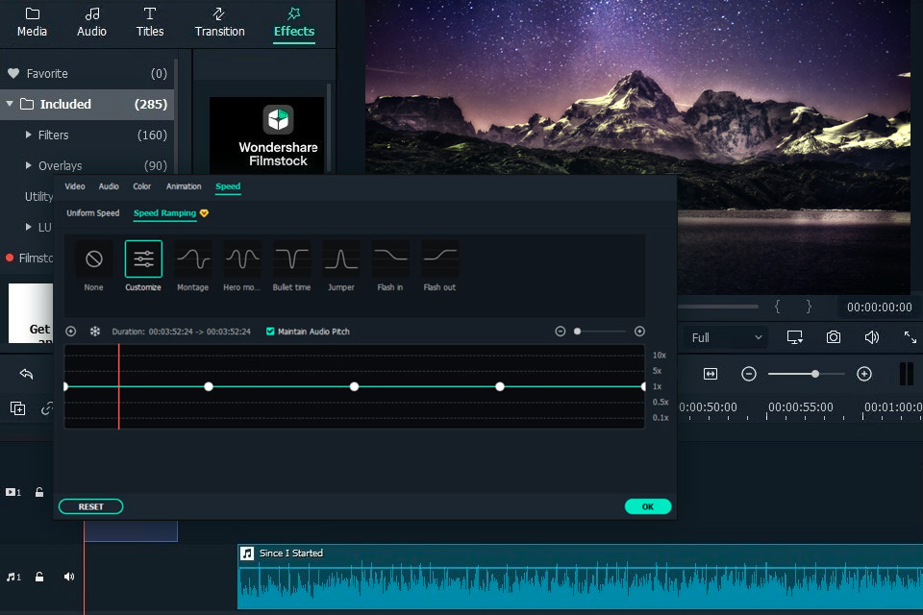Viewport: 923px width, 615px height.
Task: Add a speed point with the plus icon
Action: 70,332
